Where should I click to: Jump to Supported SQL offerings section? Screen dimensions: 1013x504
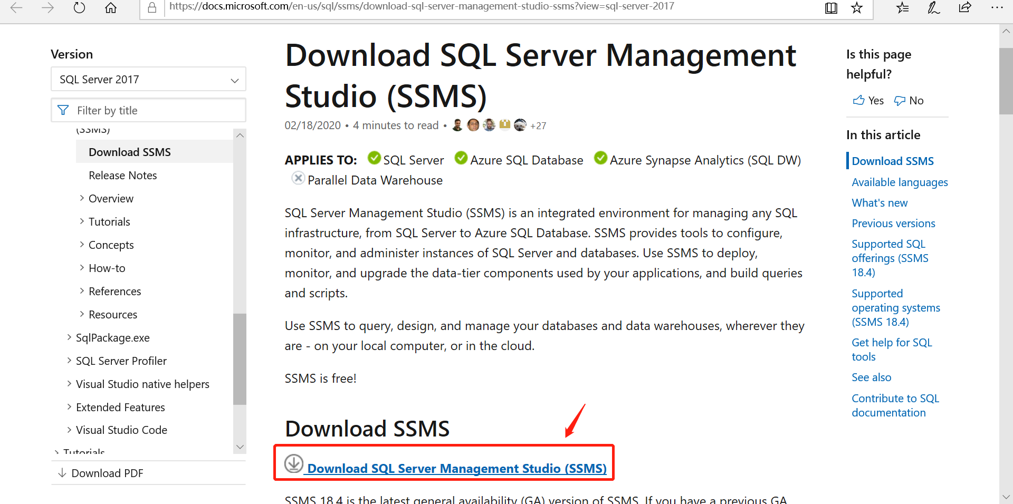tap(890, 258)
